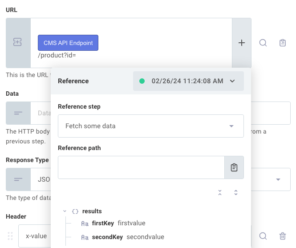This screenshot has height=248, width=296.
Task: Add a reference with the plus button
Action: coord(241,43)
